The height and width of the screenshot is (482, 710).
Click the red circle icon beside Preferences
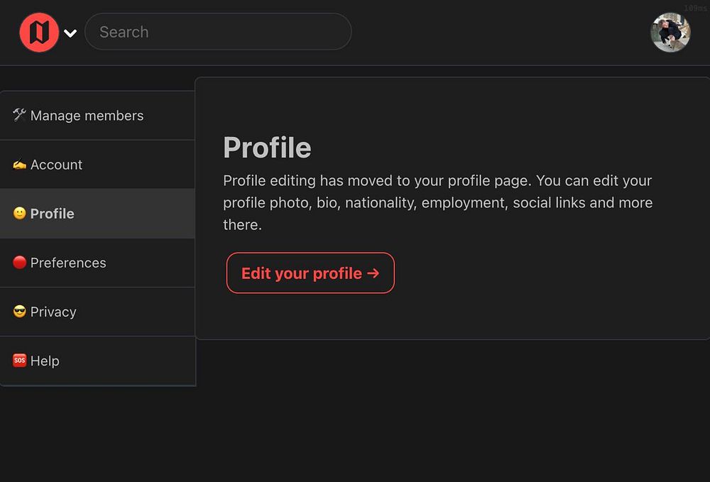19,263
